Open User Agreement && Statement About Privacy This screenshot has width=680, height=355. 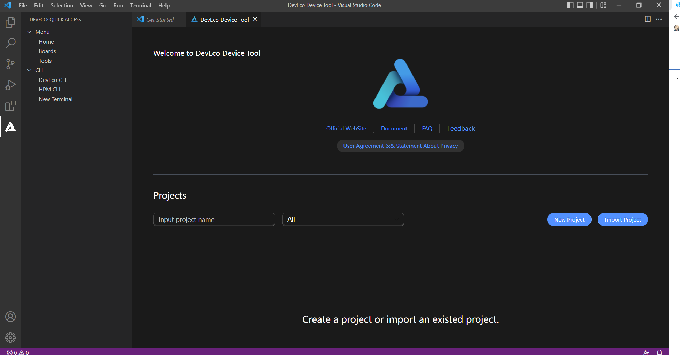click(x=401, y=146)
